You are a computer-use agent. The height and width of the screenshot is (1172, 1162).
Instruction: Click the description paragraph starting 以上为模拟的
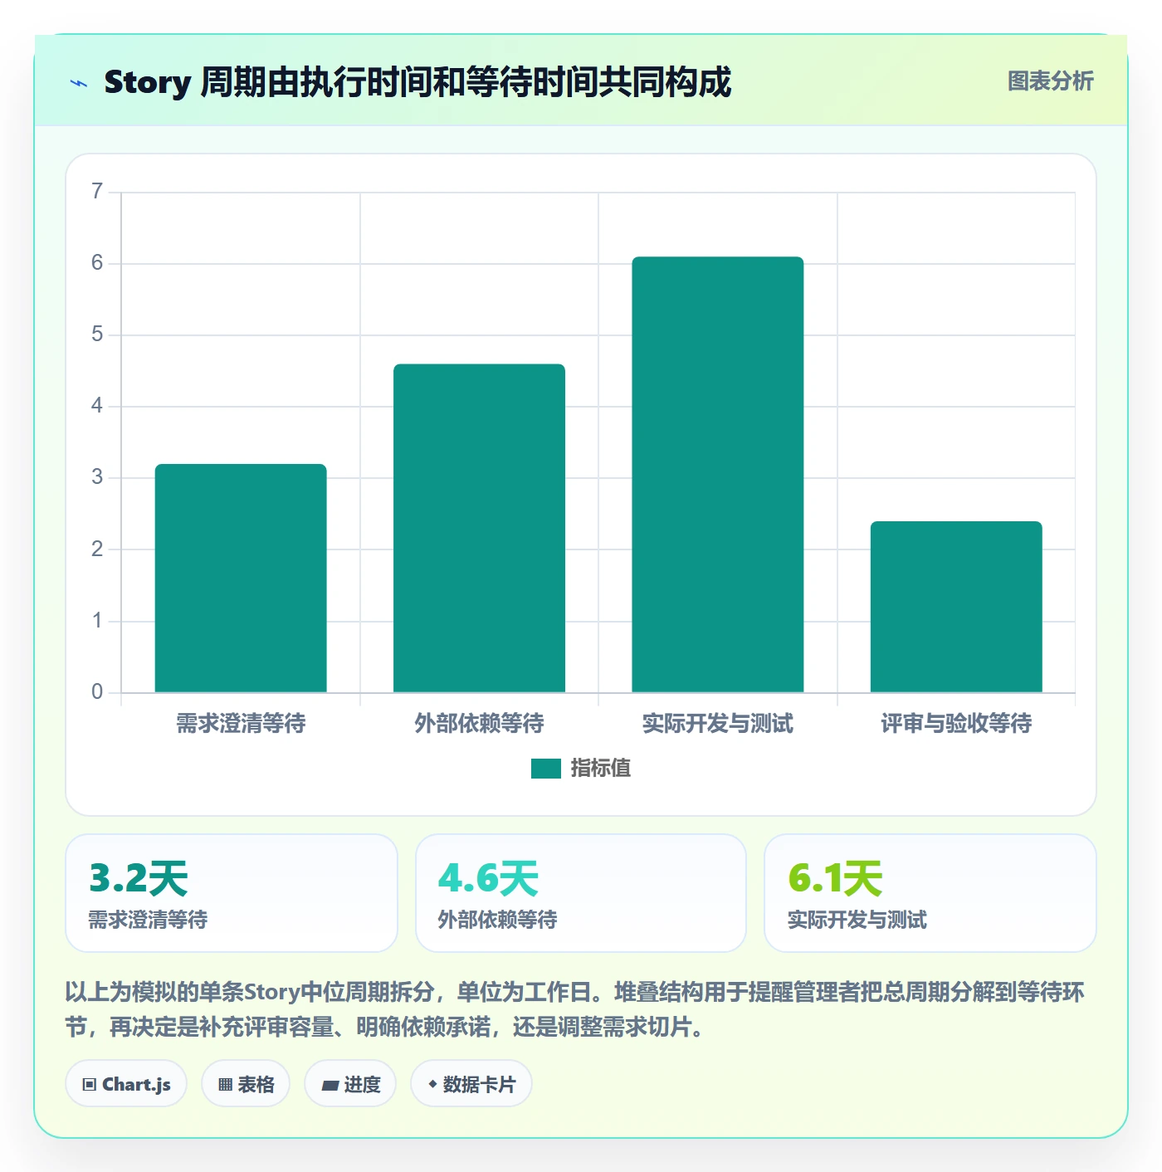[575, 1009]
